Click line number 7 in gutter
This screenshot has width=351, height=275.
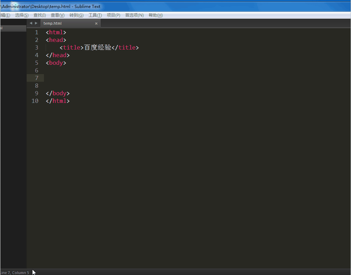37,78
